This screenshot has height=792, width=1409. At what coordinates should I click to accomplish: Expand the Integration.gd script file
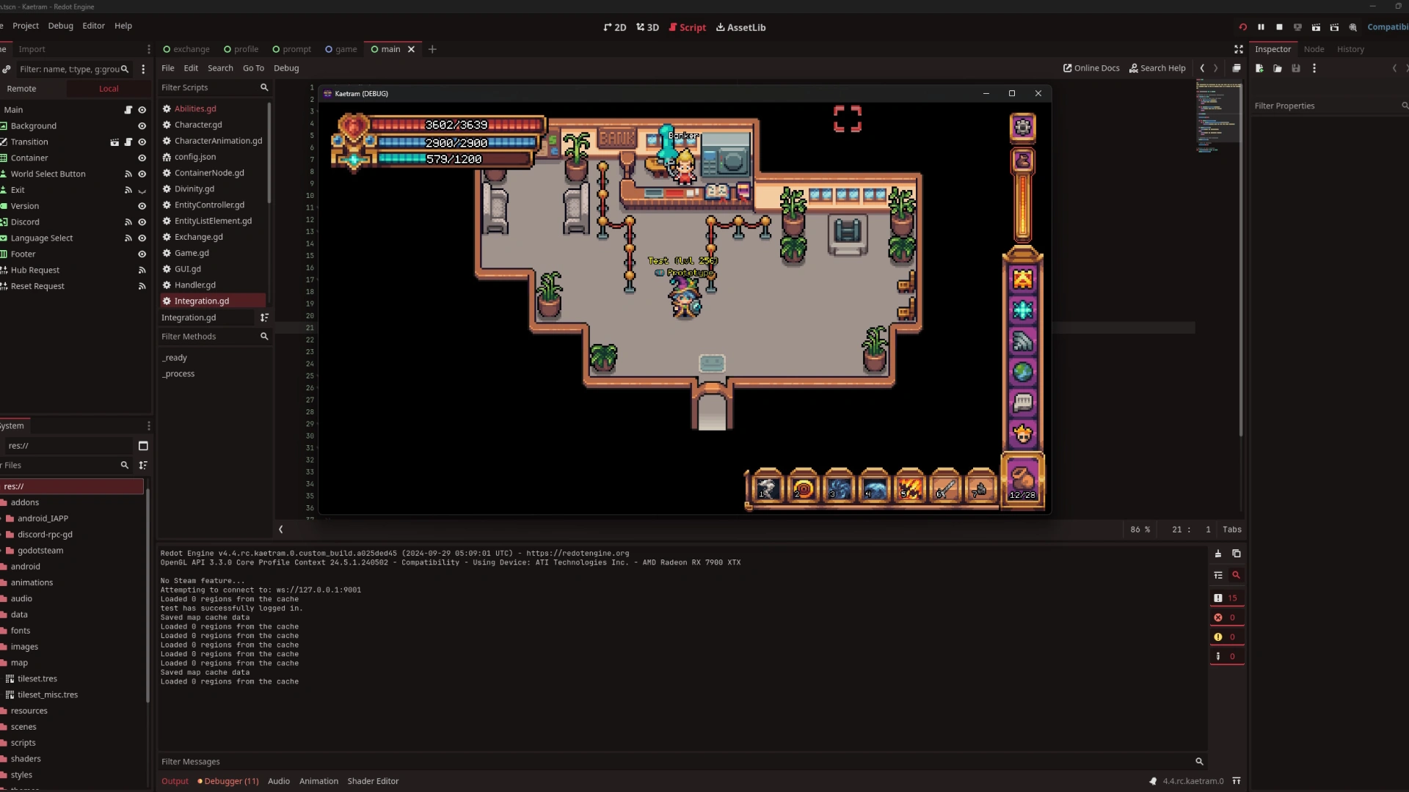tap(263, 318)
